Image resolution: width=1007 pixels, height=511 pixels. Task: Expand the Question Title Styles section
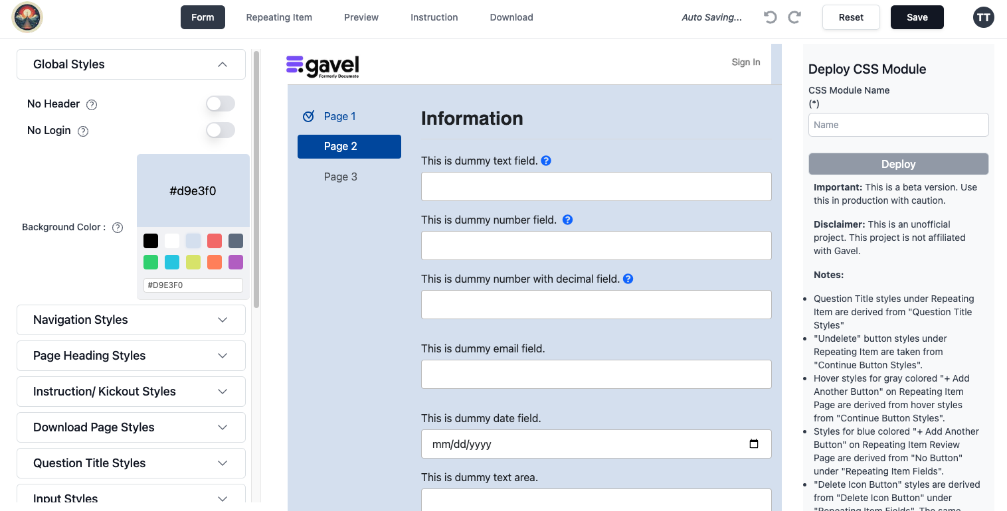click(131, 463)
